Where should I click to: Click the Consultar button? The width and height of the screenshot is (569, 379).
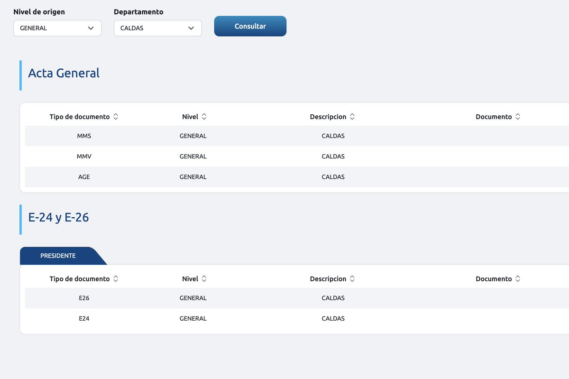click(x=250, y=26)
